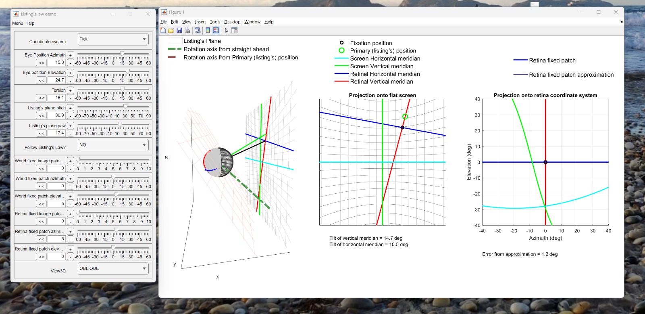The height and width of the screenshot is (314, 645).
Task: Expand the Follow Listing's Law dropdown
Action: 113,145
